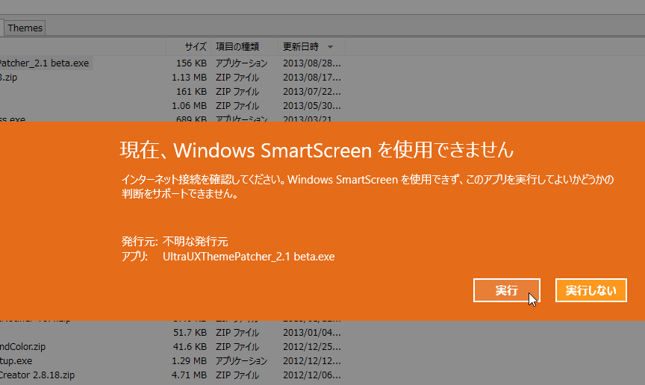Select the tup.exe application file

click(16, 360)
